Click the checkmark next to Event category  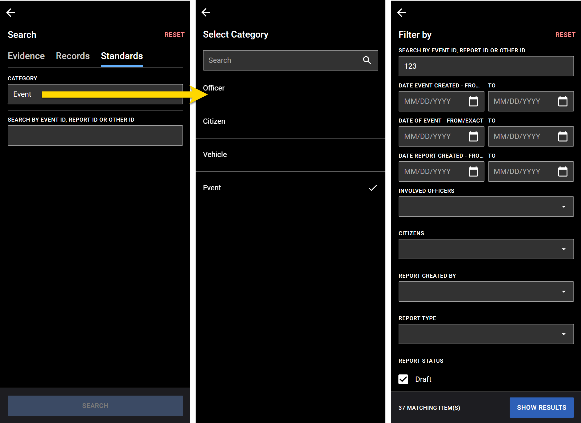click(373, 188)
